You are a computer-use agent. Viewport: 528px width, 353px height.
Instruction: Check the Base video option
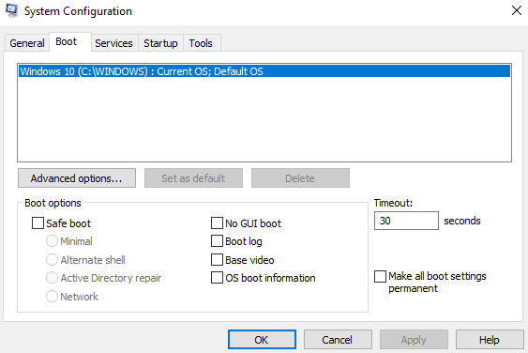point(217,260)
